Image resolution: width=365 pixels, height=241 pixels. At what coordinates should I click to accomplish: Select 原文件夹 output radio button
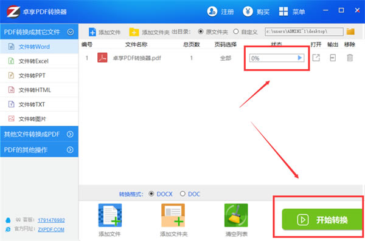click(x=200, y=32)
